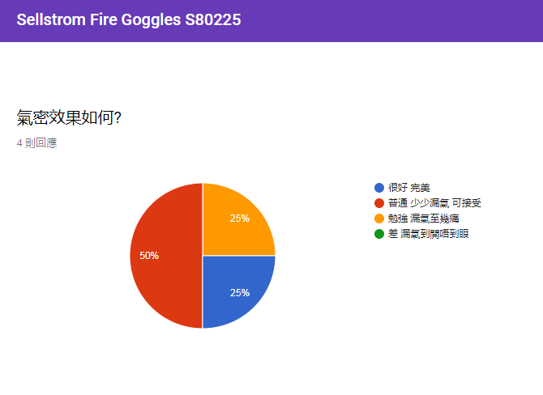Click the 50% label on the chart

pos(149,256)
